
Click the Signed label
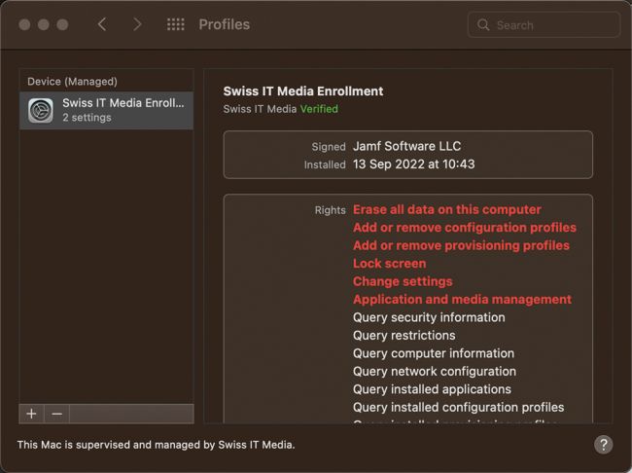point(329,147)
